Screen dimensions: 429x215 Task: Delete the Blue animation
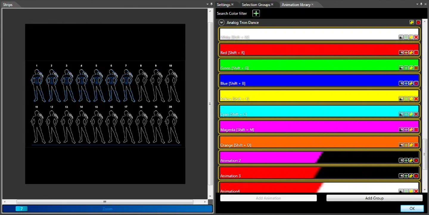(x=416, y=83)
